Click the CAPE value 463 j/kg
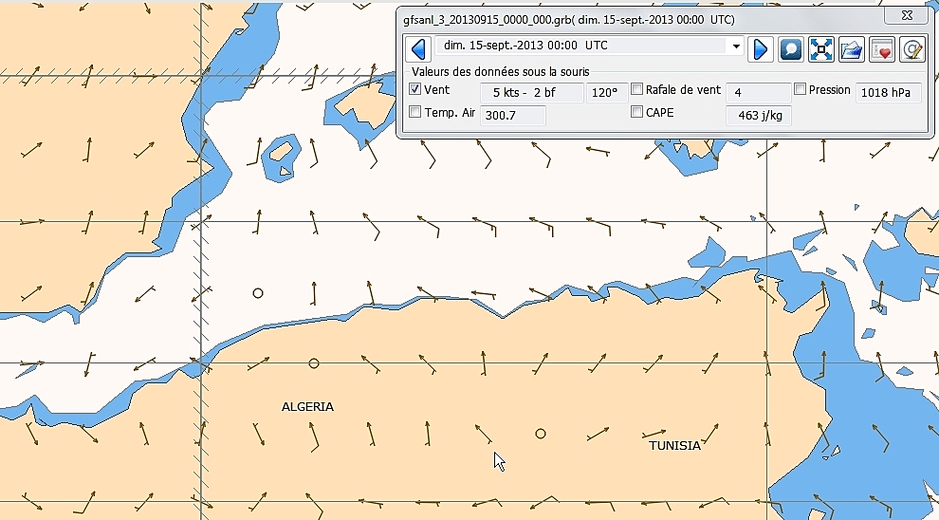 (758, 115)
